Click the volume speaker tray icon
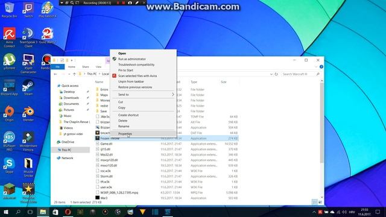Viewport: 386px width, 217px height. pyautogui.click(x=344, y=212)
